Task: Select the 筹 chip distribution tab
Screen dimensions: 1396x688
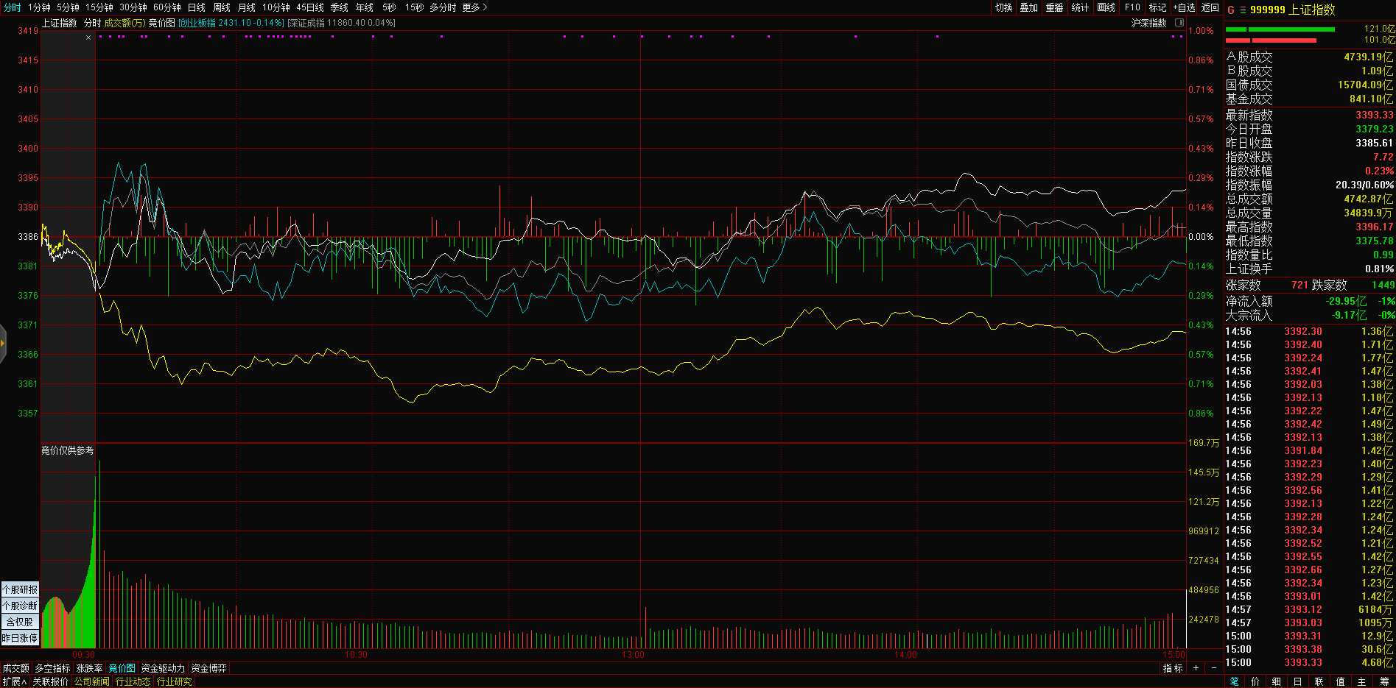Action: point(1384,681)
